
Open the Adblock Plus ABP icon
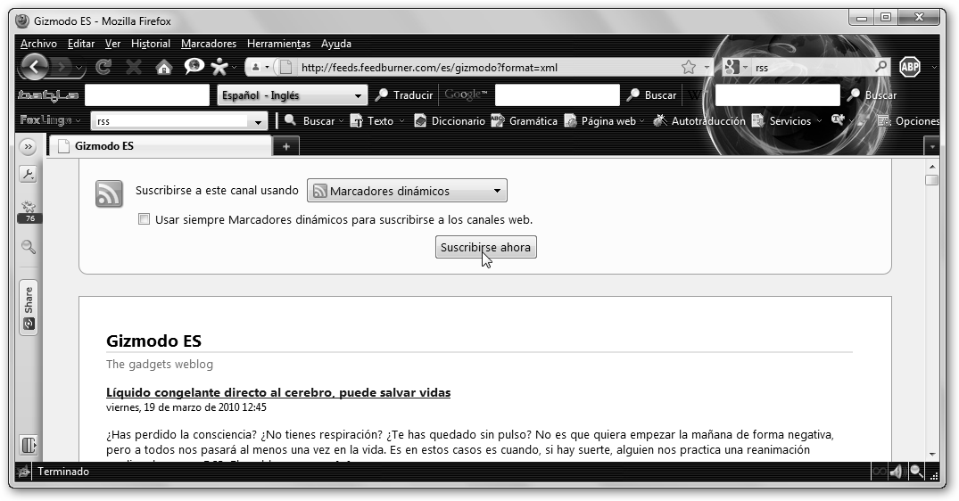point(910,67)
